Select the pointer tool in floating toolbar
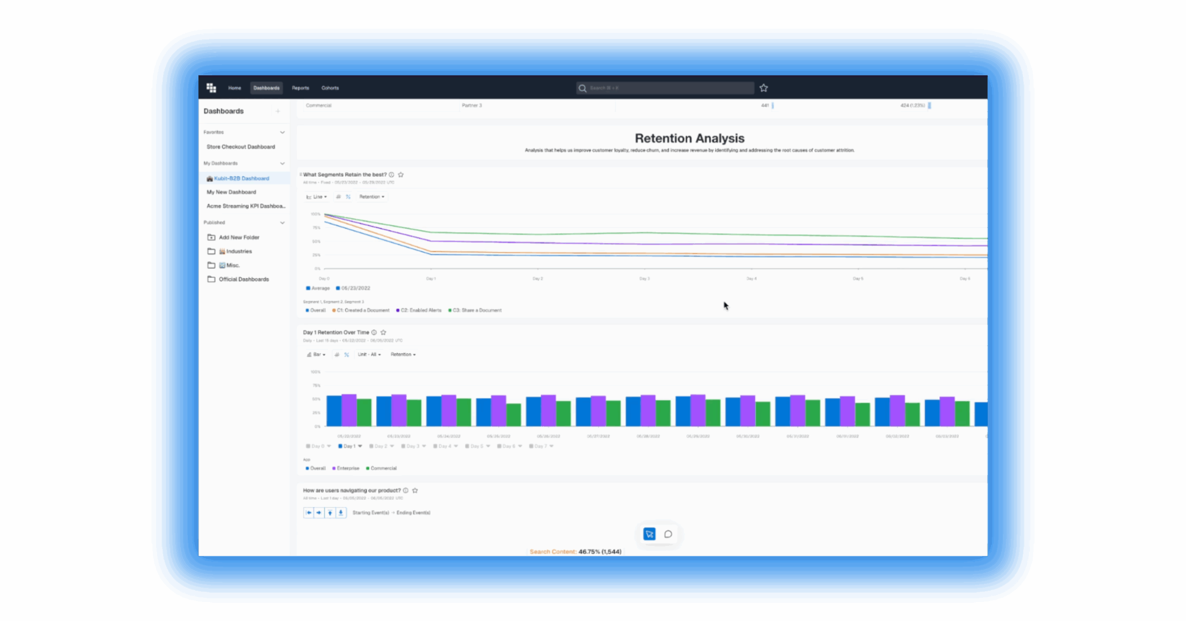 point(650,534)
